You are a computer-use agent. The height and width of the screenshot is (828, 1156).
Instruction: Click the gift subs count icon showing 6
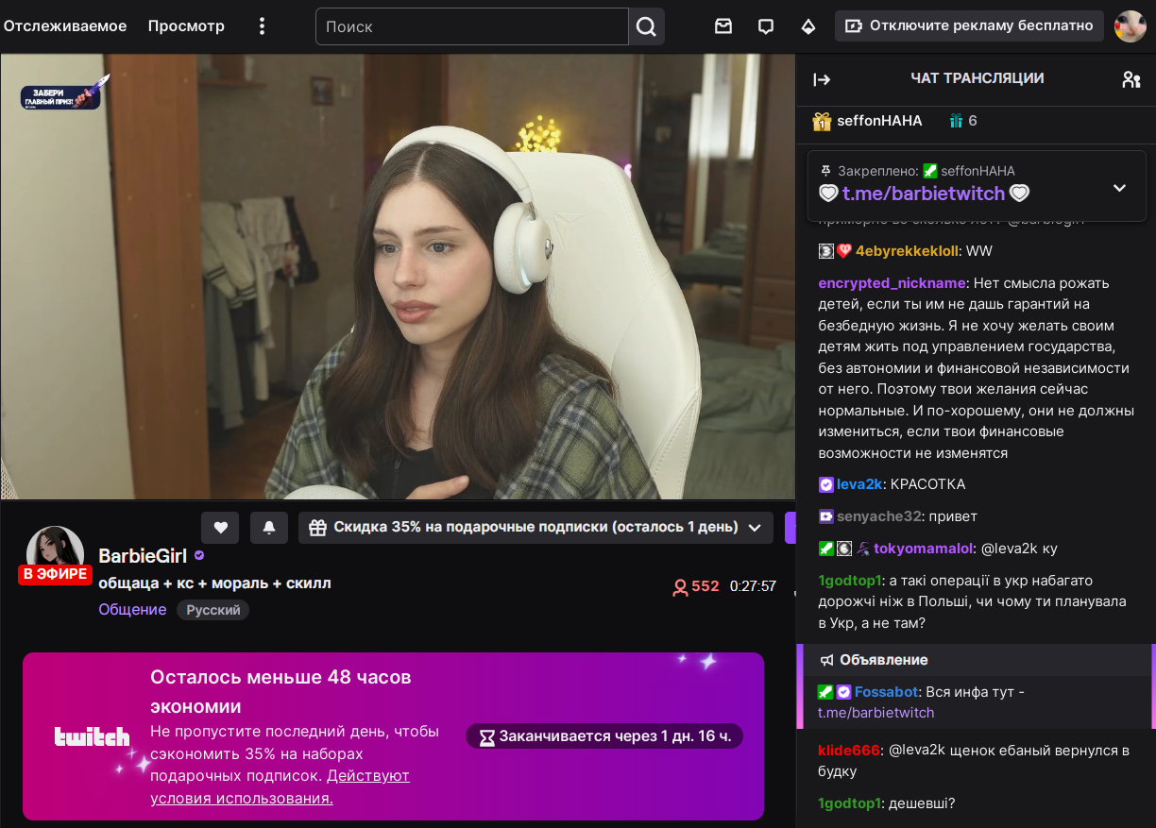click(x=956, y=121)
